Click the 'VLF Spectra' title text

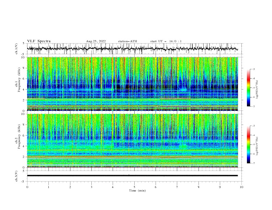[x=39, y=41]
